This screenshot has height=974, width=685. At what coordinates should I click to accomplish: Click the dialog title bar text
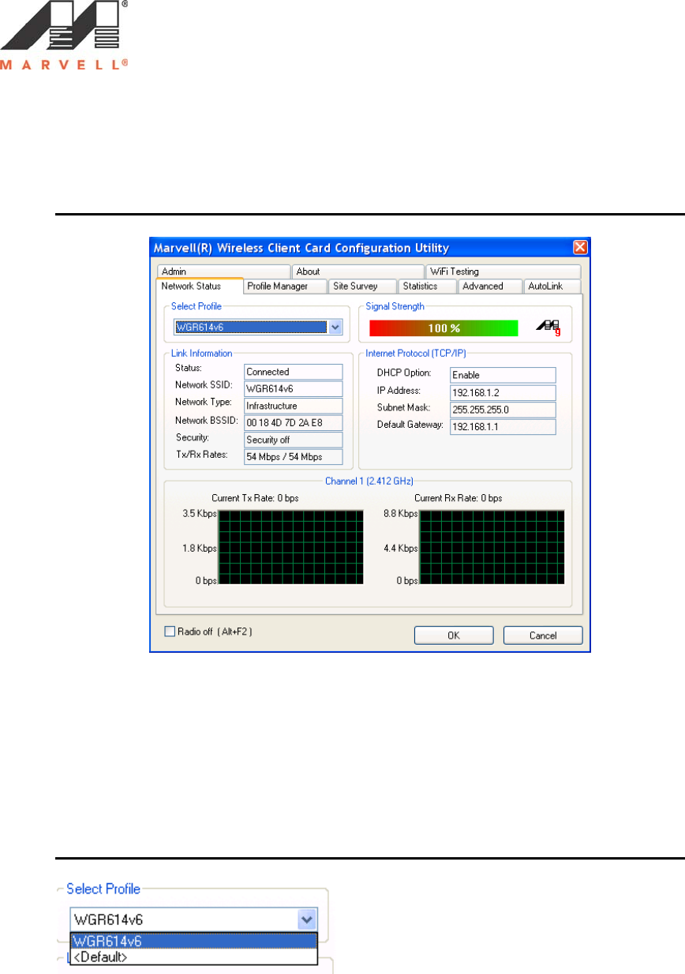point(301,248)
